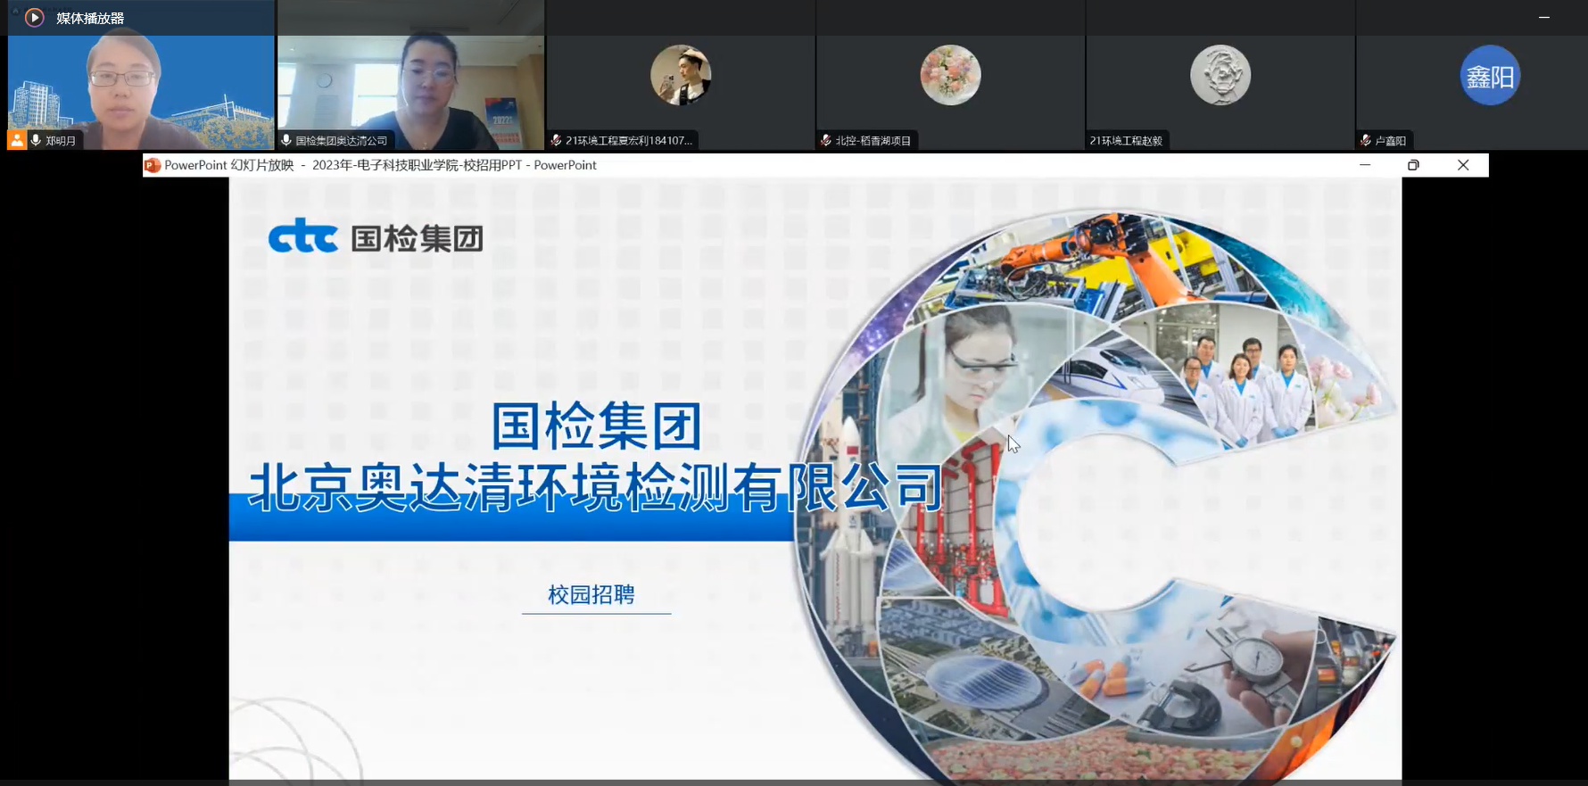The height and width of the screenshot is (786, 1588).
Task: Restore the PowerPoint slideshow window
Action: 1413,165
